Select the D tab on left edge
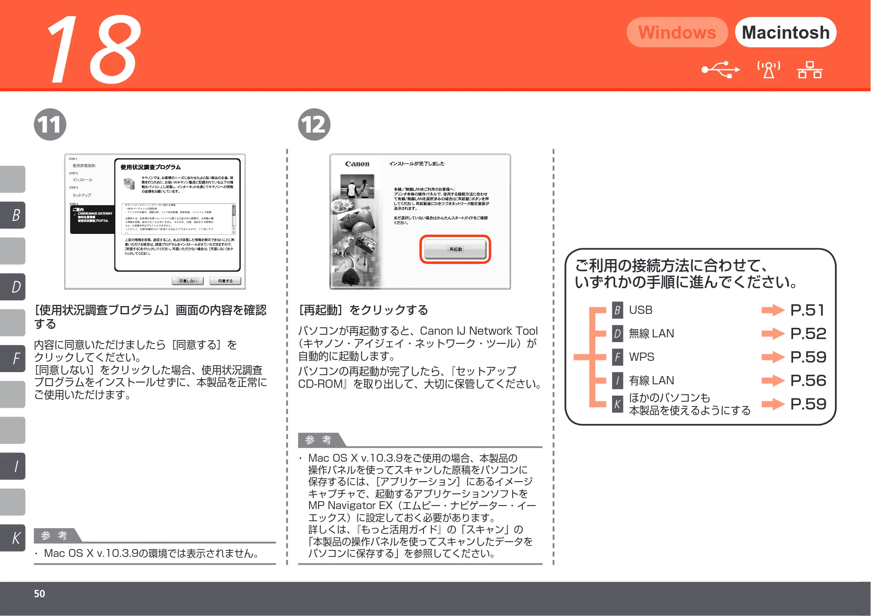Image resolution: width=871 pixels, height=616 pixels. coord(13,287)
